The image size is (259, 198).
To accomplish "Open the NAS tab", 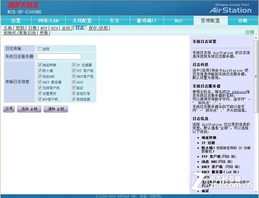I will coord(178,21).
